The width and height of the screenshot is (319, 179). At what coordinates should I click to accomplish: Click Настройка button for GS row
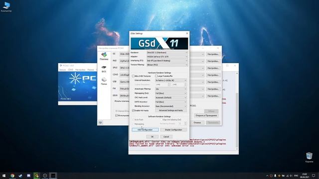coord(213,54)
